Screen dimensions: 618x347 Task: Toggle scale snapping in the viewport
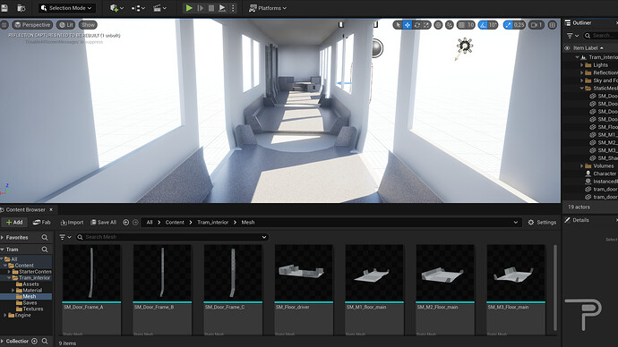pyautogui.click(x=508, y=25)
